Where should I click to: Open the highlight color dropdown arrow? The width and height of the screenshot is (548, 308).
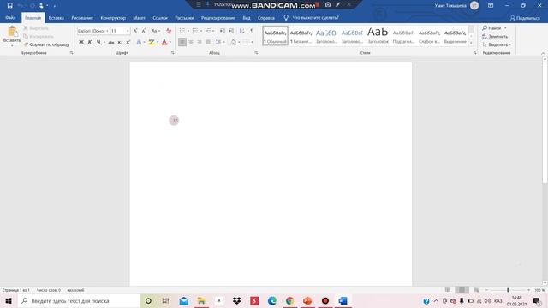(x=158, y=42)
